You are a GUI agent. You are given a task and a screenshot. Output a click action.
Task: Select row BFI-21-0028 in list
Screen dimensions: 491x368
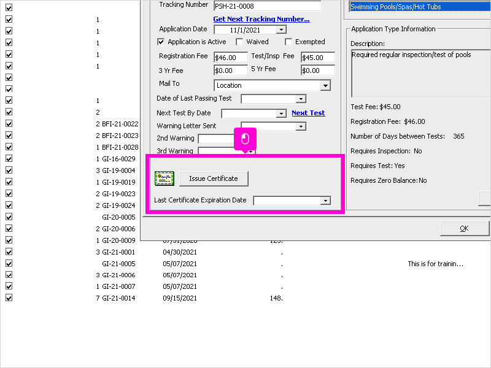pos(120,147)
